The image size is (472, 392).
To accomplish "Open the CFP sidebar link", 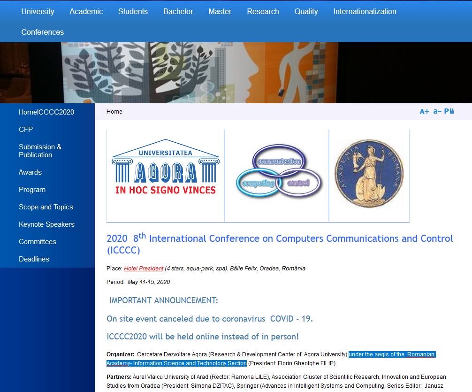I will 26,130.
